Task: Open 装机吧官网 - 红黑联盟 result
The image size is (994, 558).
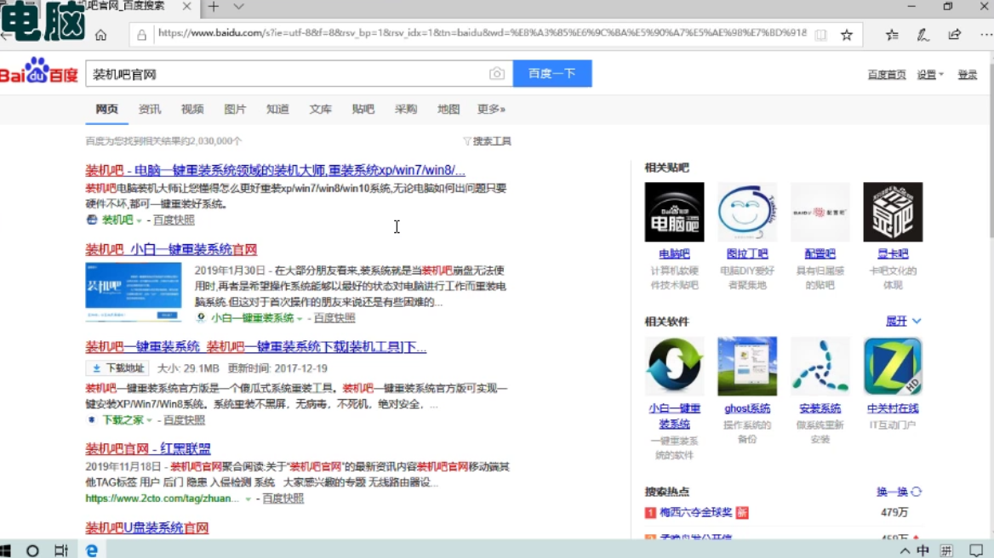Action: pyautogui.click(x=148, y=448)
